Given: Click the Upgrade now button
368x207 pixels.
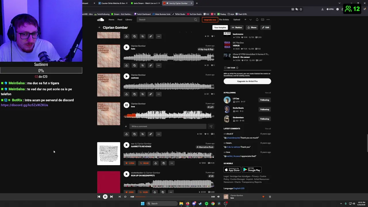Looking at the screenshot, I should point(210,20).
